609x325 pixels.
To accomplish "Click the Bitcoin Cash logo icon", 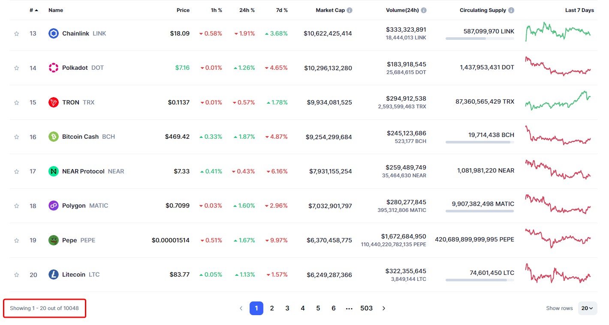I will [54, 137].
